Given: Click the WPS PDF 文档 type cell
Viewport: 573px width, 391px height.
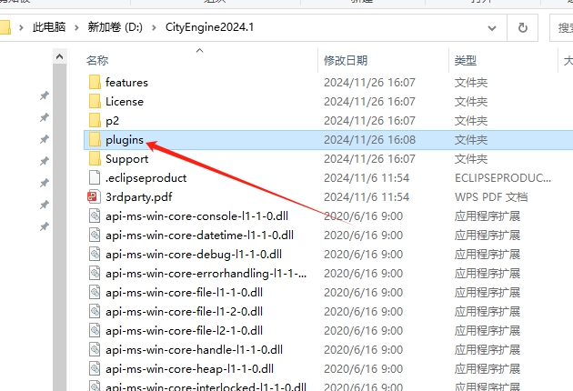Looking at the screenshot, I should point(491,197).
